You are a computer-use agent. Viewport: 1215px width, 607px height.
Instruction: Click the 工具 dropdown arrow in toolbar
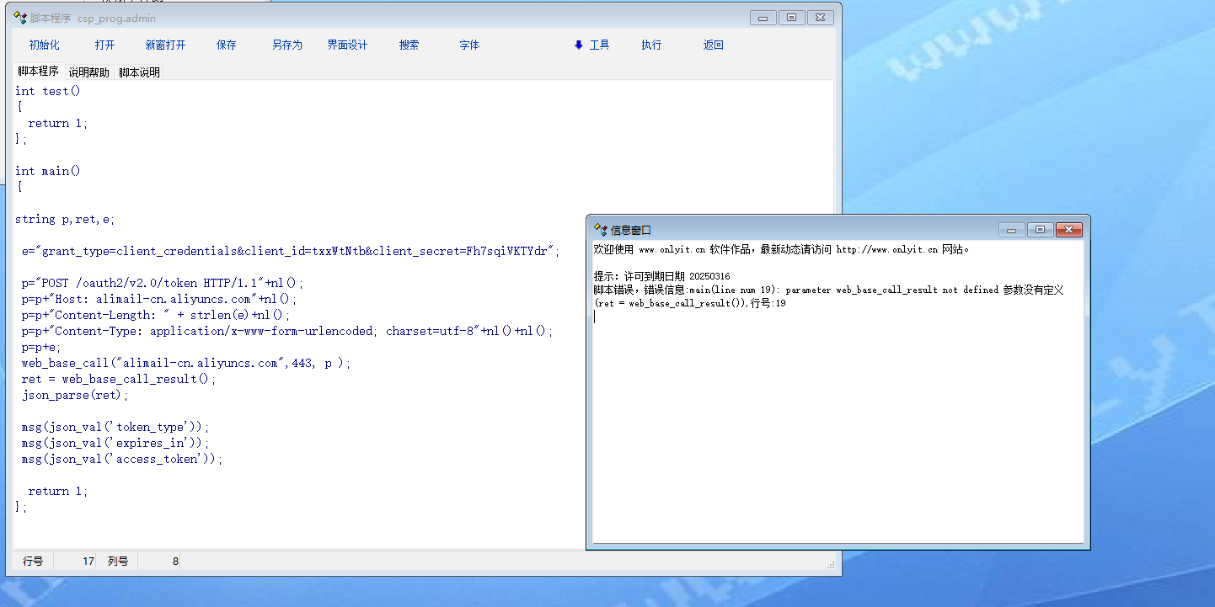(579, 45)
